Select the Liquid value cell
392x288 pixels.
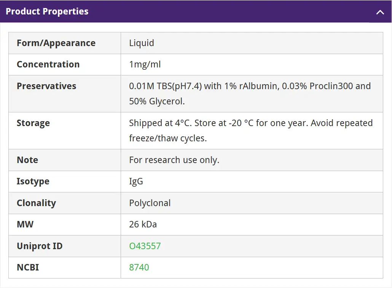point(142,43)
